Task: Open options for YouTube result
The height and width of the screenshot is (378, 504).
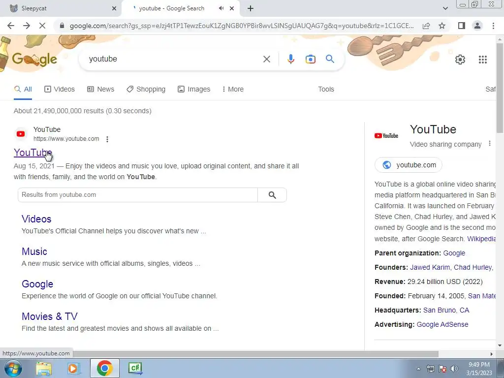Action: 107,139
